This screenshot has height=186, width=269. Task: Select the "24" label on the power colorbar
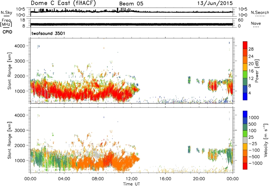(251, 56)
